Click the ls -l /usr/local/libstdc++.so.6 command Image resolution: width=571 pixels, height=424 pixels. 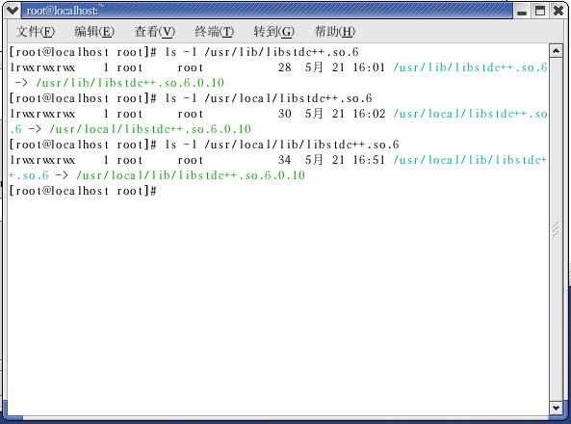tap(269, 98)
